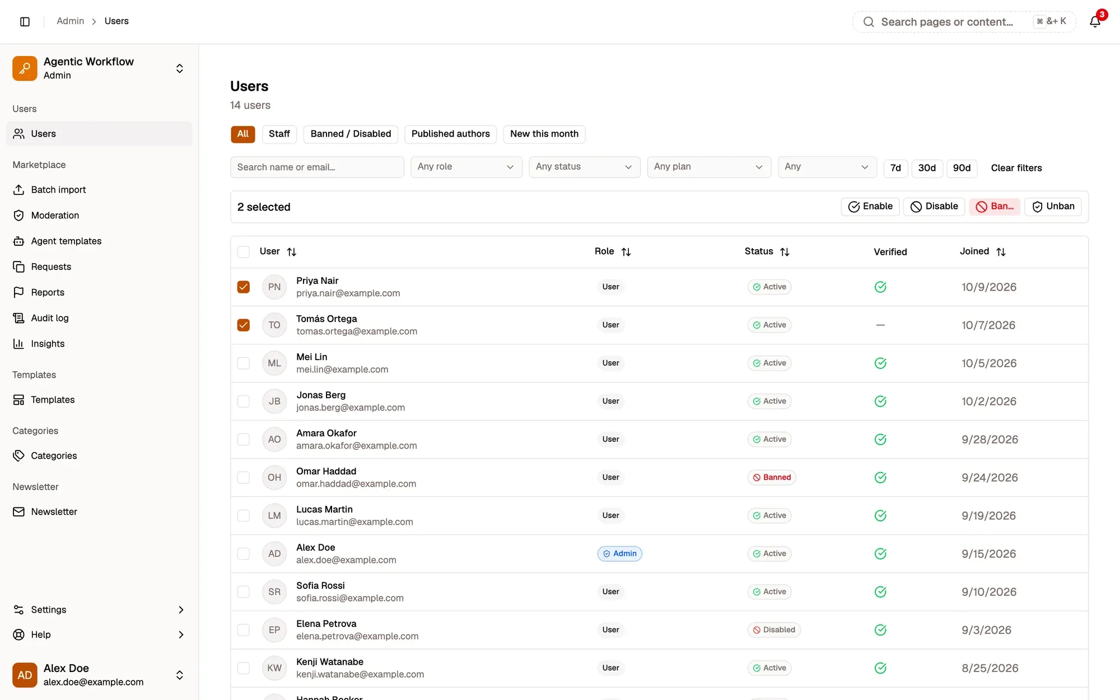Click the Reports flag icon
The image size is (1120, 700).
pyautogui.click(x=18, y=292)
